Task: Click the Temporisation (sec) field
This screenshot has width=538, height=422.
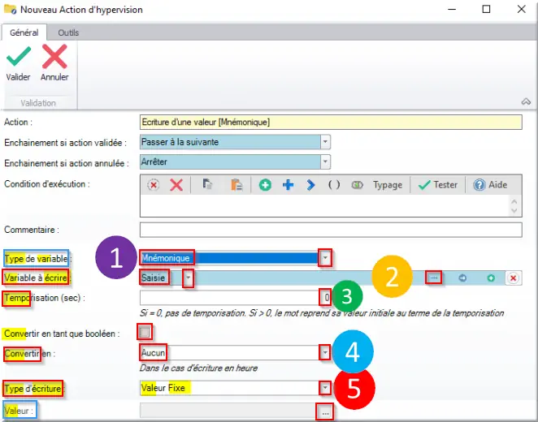Action: pos(236,298)
